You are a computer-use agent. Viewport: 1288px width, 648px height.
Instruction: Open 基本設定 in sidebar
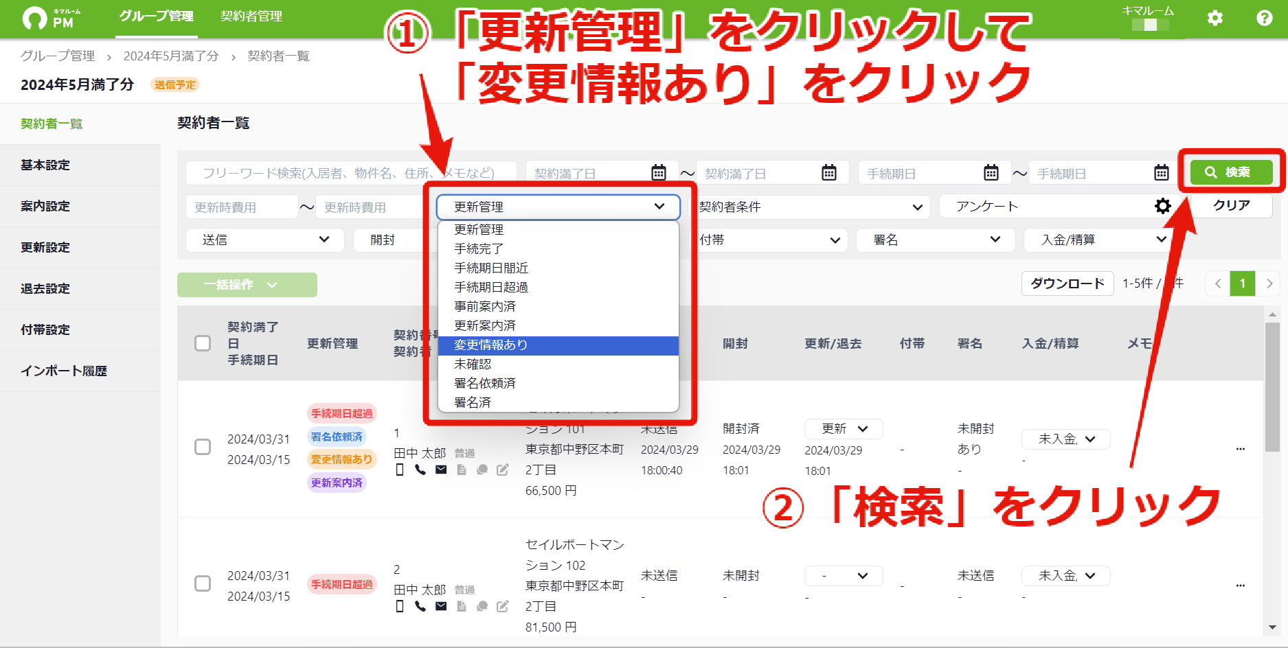80,165
